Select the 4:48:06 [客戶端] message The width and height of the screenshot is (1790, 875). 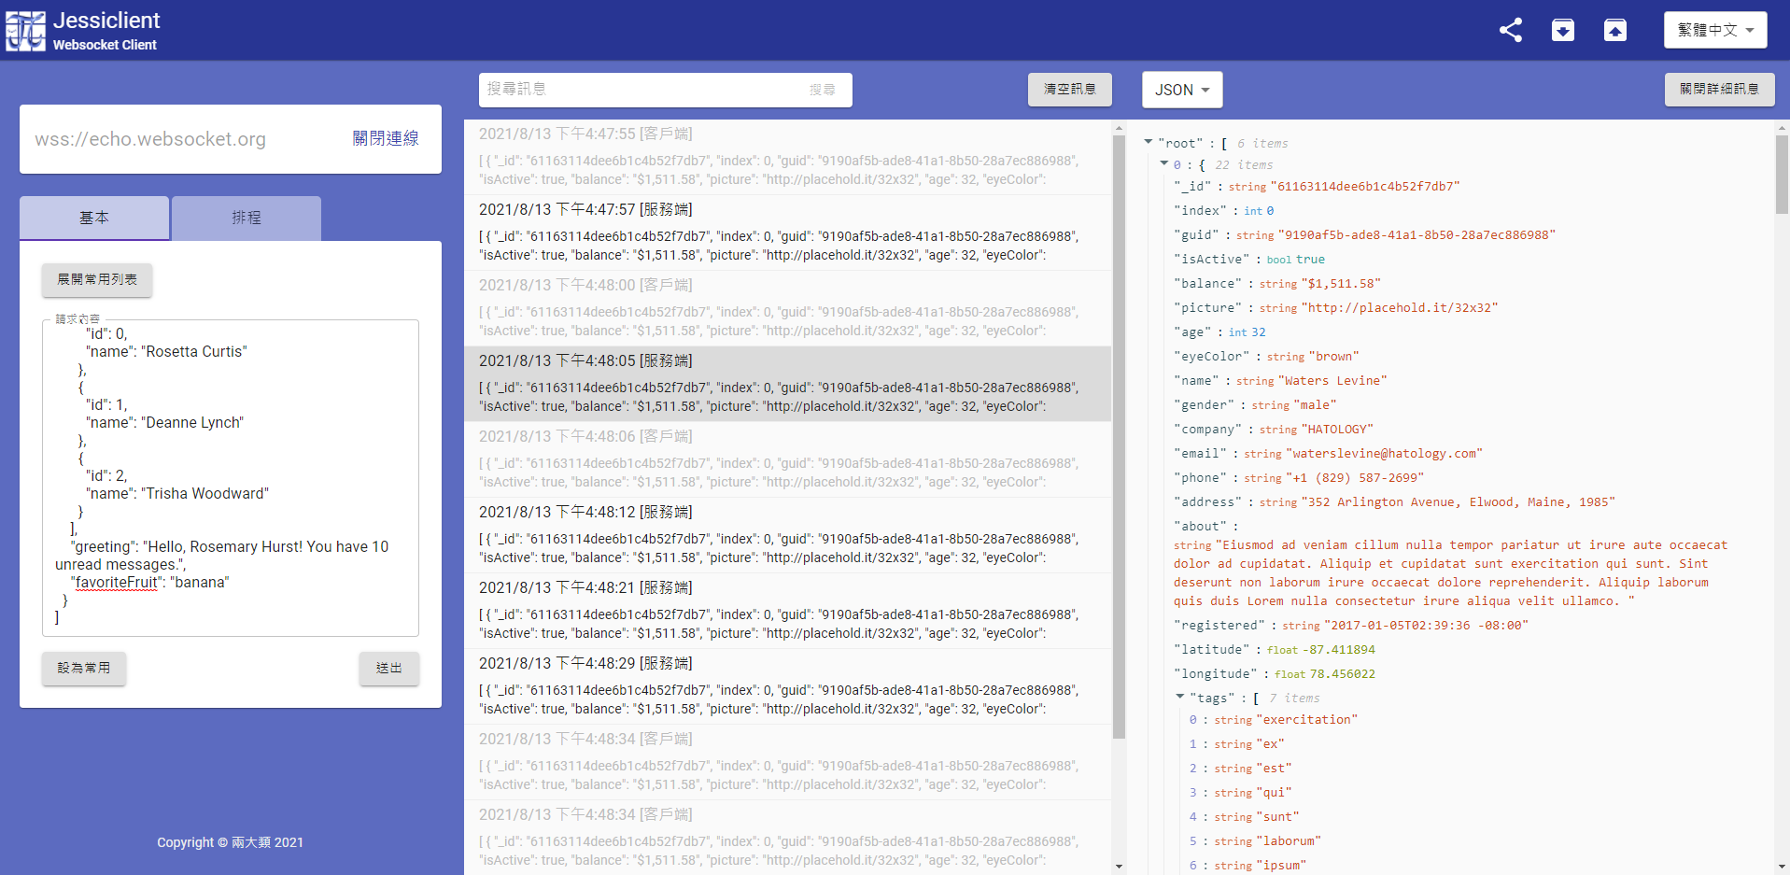[787, 459]
